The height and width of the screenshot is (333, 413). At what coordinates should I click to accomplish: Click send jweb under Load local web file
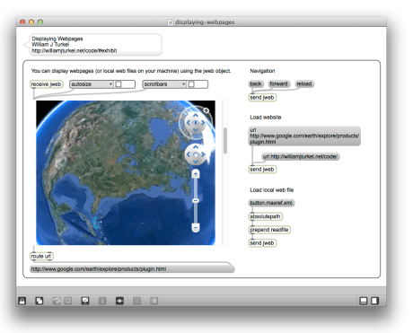pyautogui.click(x=262, y=243)
